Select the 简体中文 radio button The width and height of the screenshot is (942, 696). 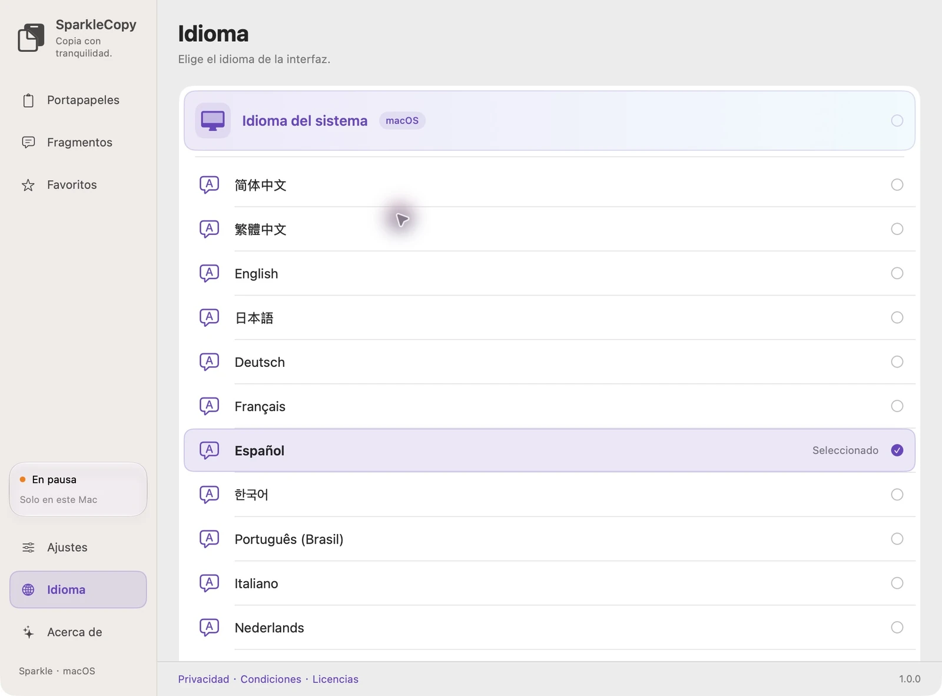[897, 185]
